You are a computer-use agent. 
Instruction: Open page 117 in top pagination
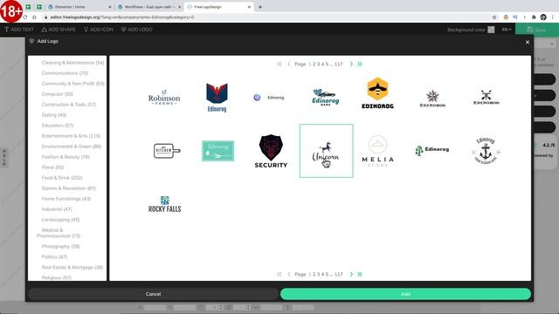339,64
